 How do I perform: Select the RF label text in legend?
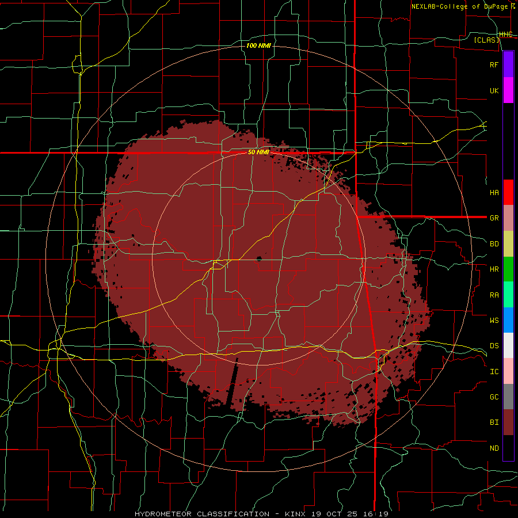point(494,64)
